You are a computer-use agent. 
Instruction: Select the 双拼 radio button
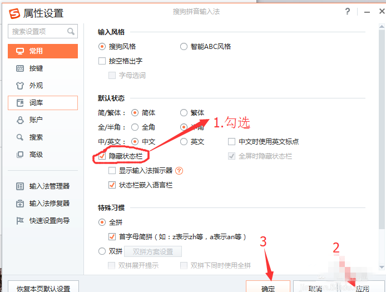(x=102, y=251)
